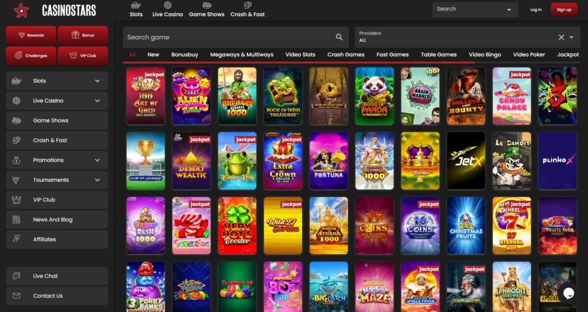Select the Crash Games tab
The height and width of the screenshot is (312, 588).
tap(346, 54)
